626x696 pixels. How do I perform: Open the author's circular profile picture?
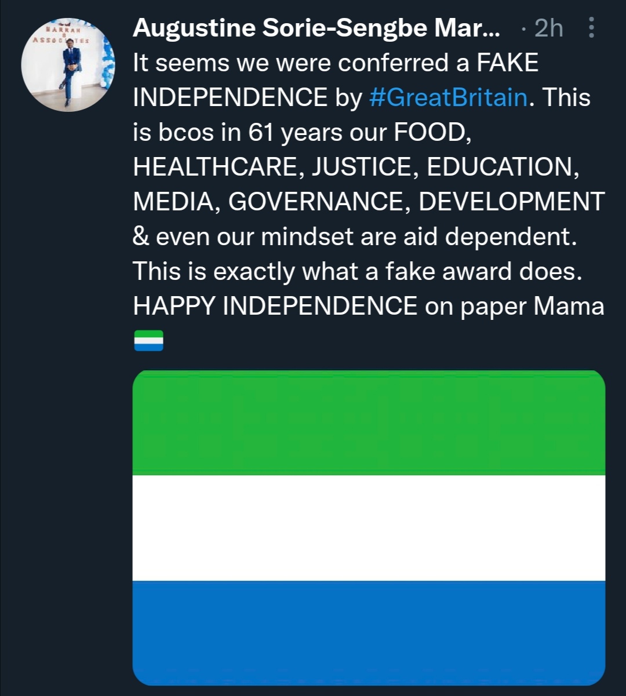(x=68, y=64)
